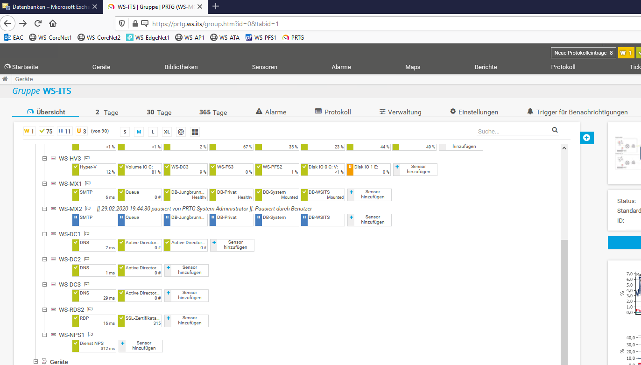Open paused DB-WSITS sensor of WS-MX2
This screenshot has height=365, width=641.
click(x=323, y=220)
